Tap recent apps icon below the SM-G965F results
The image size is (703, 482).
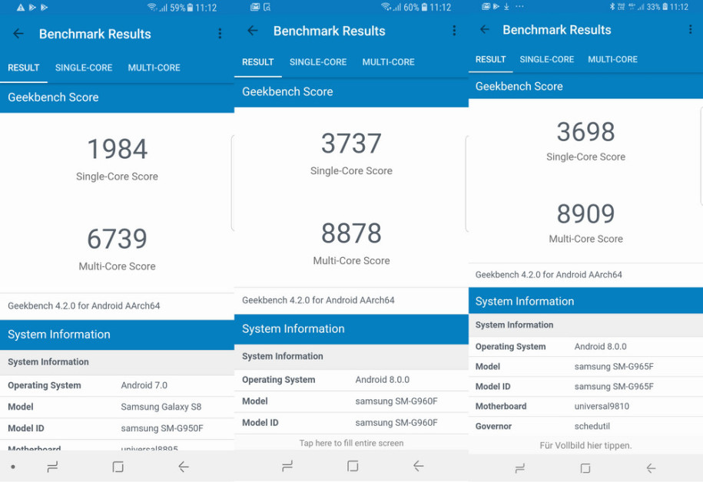point(520,468)
